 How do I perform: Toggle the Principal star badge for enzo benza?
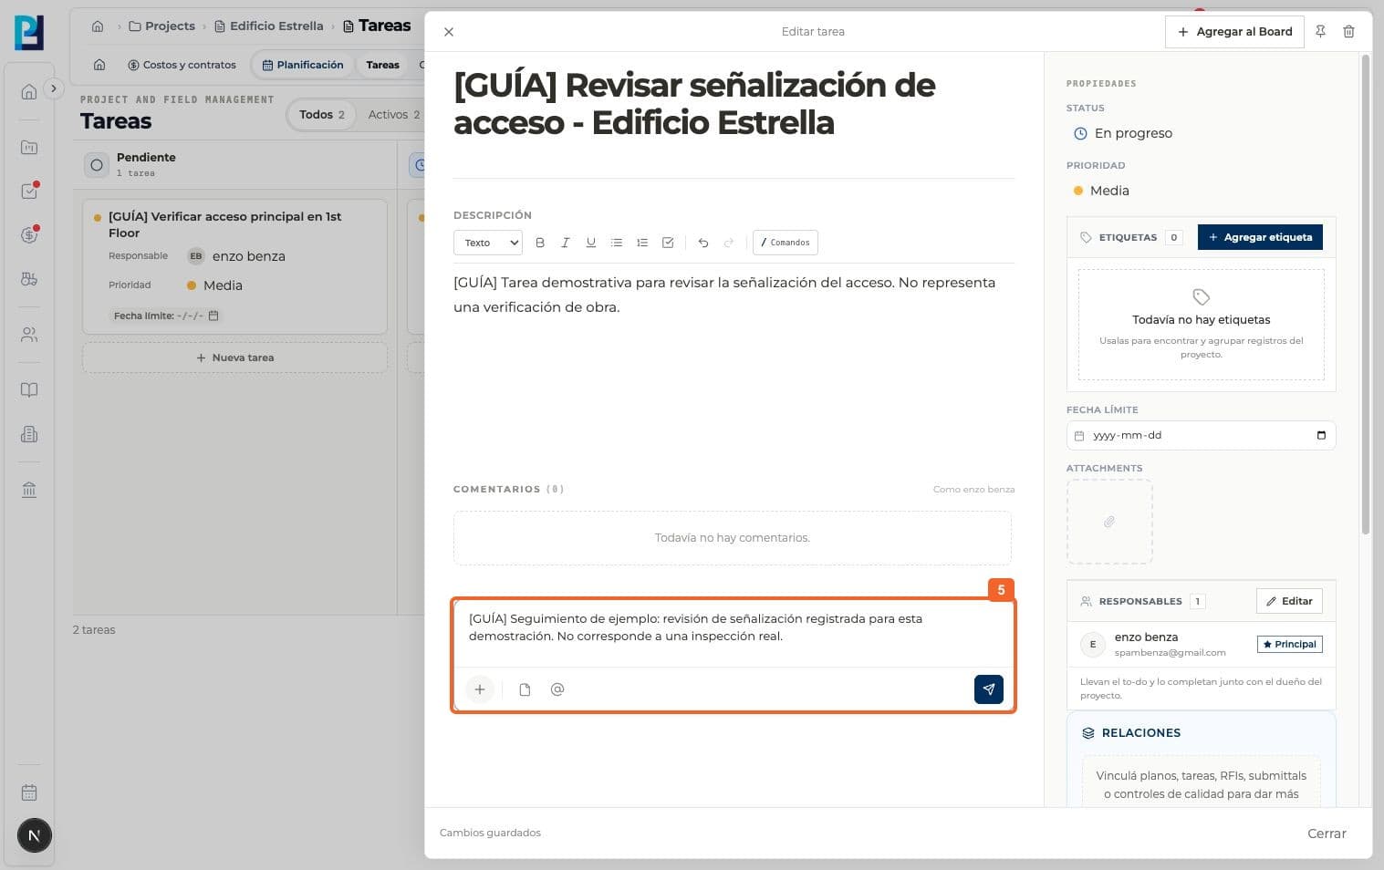pyautogui.click(x=1290, y=644)
